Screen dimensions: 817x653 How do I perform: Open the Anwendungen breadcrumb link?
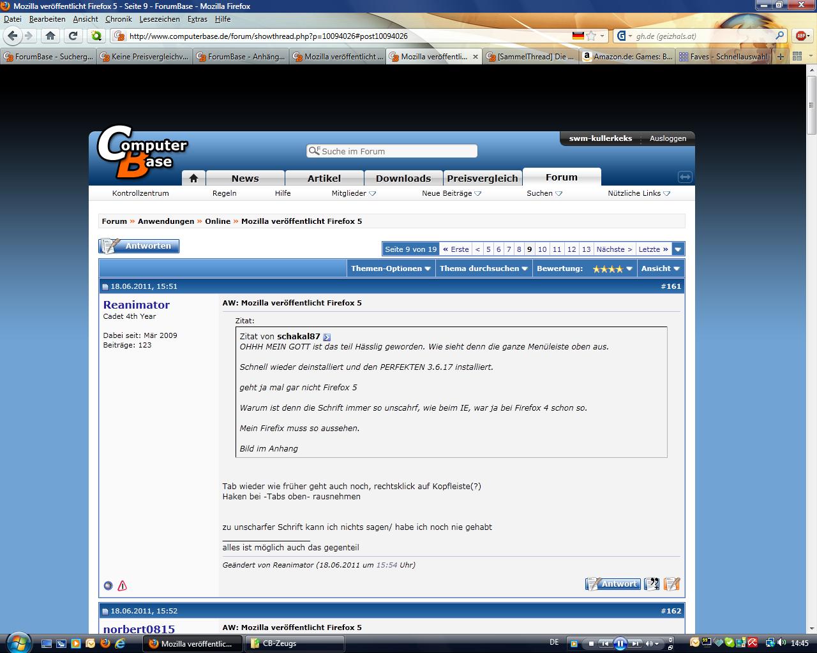[166, 221]
